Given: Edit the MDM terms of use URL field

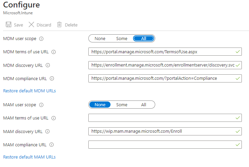Looking at the screenshot, I should [165, 52].
